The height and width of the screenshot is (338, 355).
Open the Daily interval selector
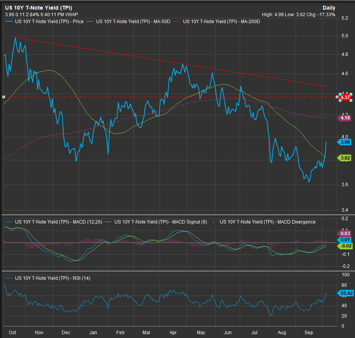[x=329, y=8]
